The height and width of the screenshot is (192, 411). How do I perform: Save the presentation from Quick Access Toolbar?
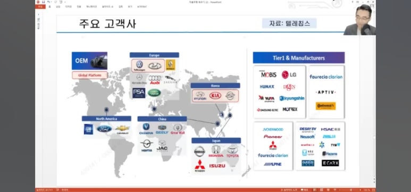point(44,2)
